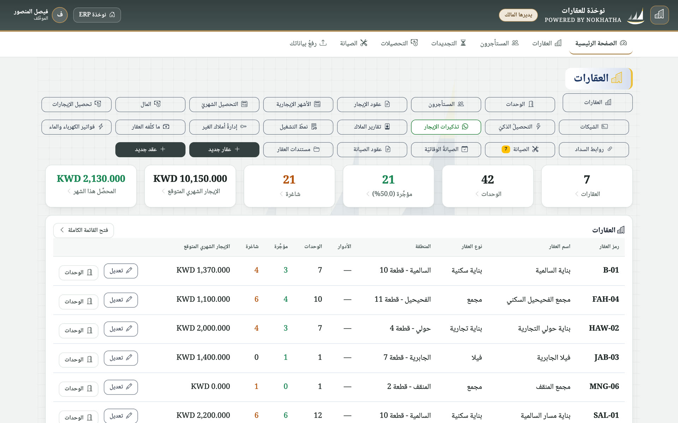Switch to الصفحة الرئيسية tab
Viewport: 678px width, 423px height.
click(601, 43)
